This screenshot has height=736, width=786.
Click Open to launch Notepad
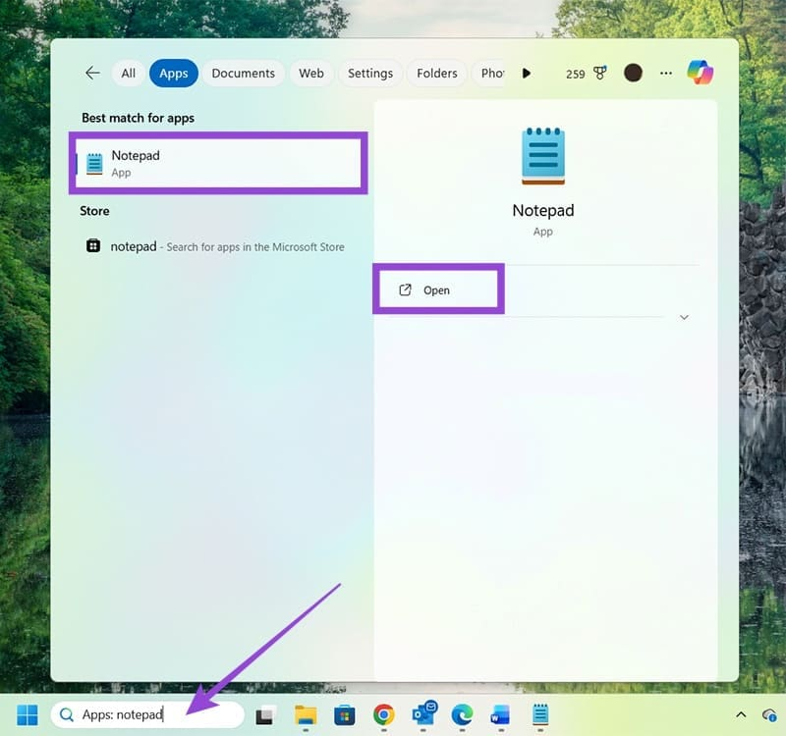point(436,289)
